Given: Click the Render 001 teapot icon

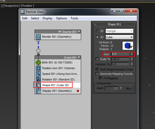Looking at the screenshot, I should pos(38,37).
